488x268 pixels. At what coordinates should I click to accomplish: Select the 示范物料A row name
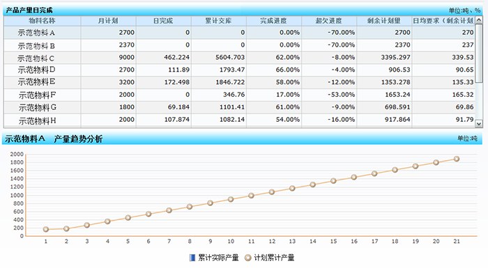[36, 33]
